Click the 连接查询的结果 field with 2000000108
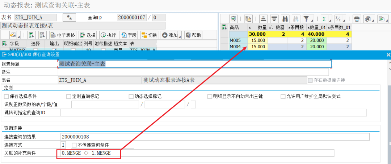 point(215,137)
